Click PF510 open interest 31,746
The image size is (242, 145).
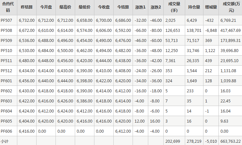point(193,50)
